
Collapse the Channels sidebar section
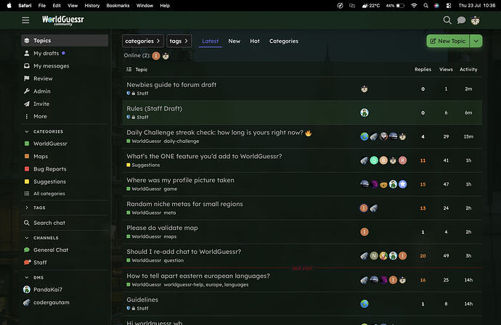coord(42,238)
